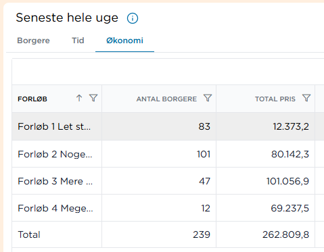Sort ascending arrow in Forløb column
Viewport: 324px width, 252px height.
pyautogui.click(x=79, y=98)
